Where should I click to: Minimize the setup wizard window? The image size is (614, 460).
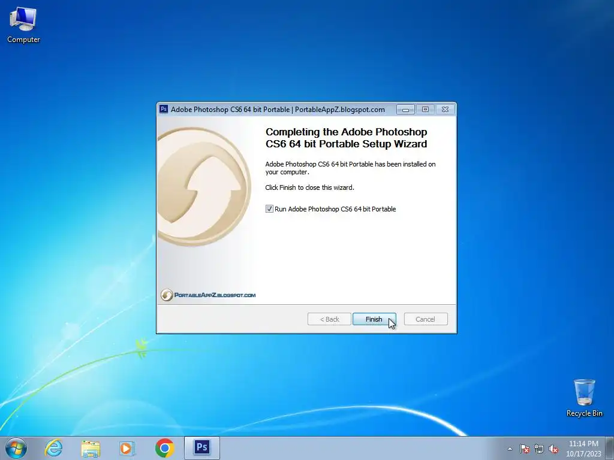click(406, 110)
